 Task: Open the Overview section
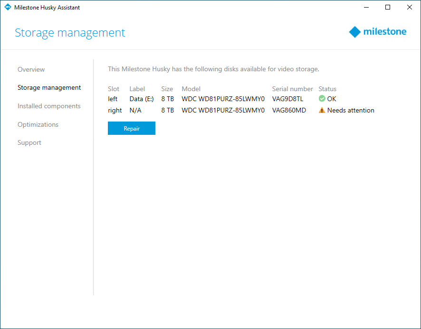coord(31,69)
